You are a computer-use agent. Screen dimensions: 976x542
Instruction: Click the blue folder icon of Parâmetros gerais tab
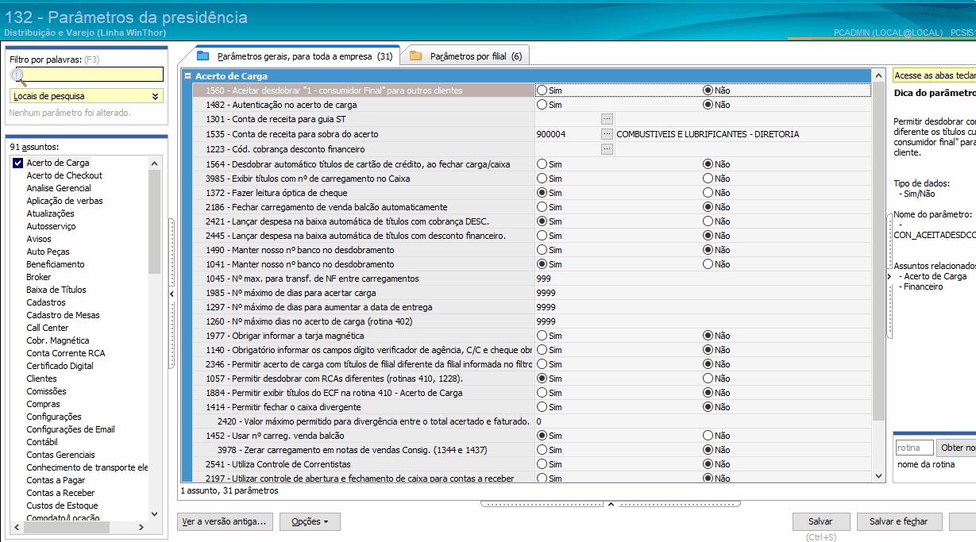click(x=203, y=56)
